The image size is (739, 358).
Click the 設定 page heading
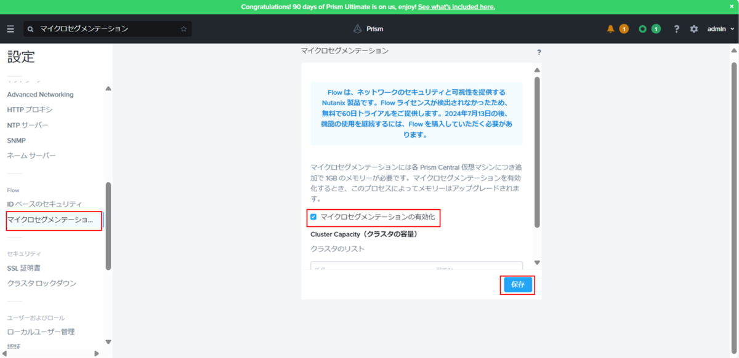pos(21,57)
